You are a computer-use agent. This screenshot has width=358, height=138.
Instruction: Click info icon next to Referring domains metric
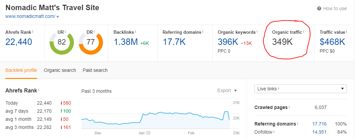[x=203, y=32]
